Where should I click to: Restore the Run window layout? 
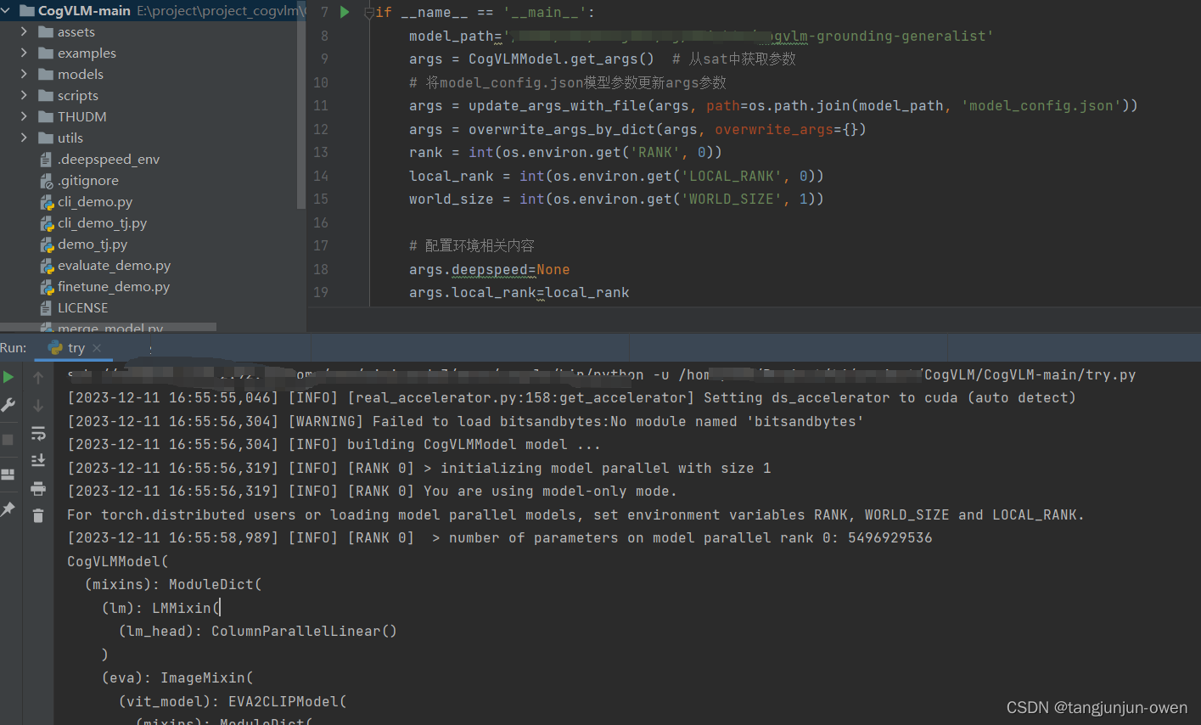tap(8, 475)
